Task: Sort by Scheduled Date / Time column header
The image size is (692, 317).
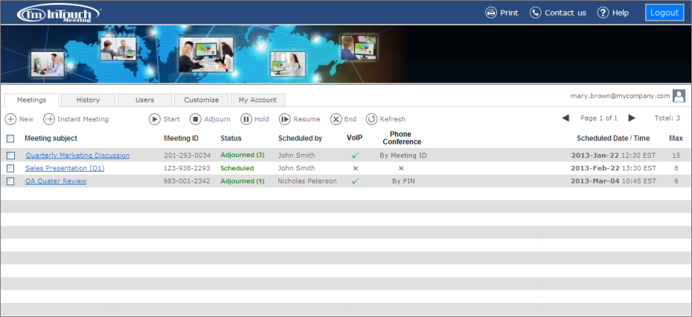Action: click(x=613, y=138)
